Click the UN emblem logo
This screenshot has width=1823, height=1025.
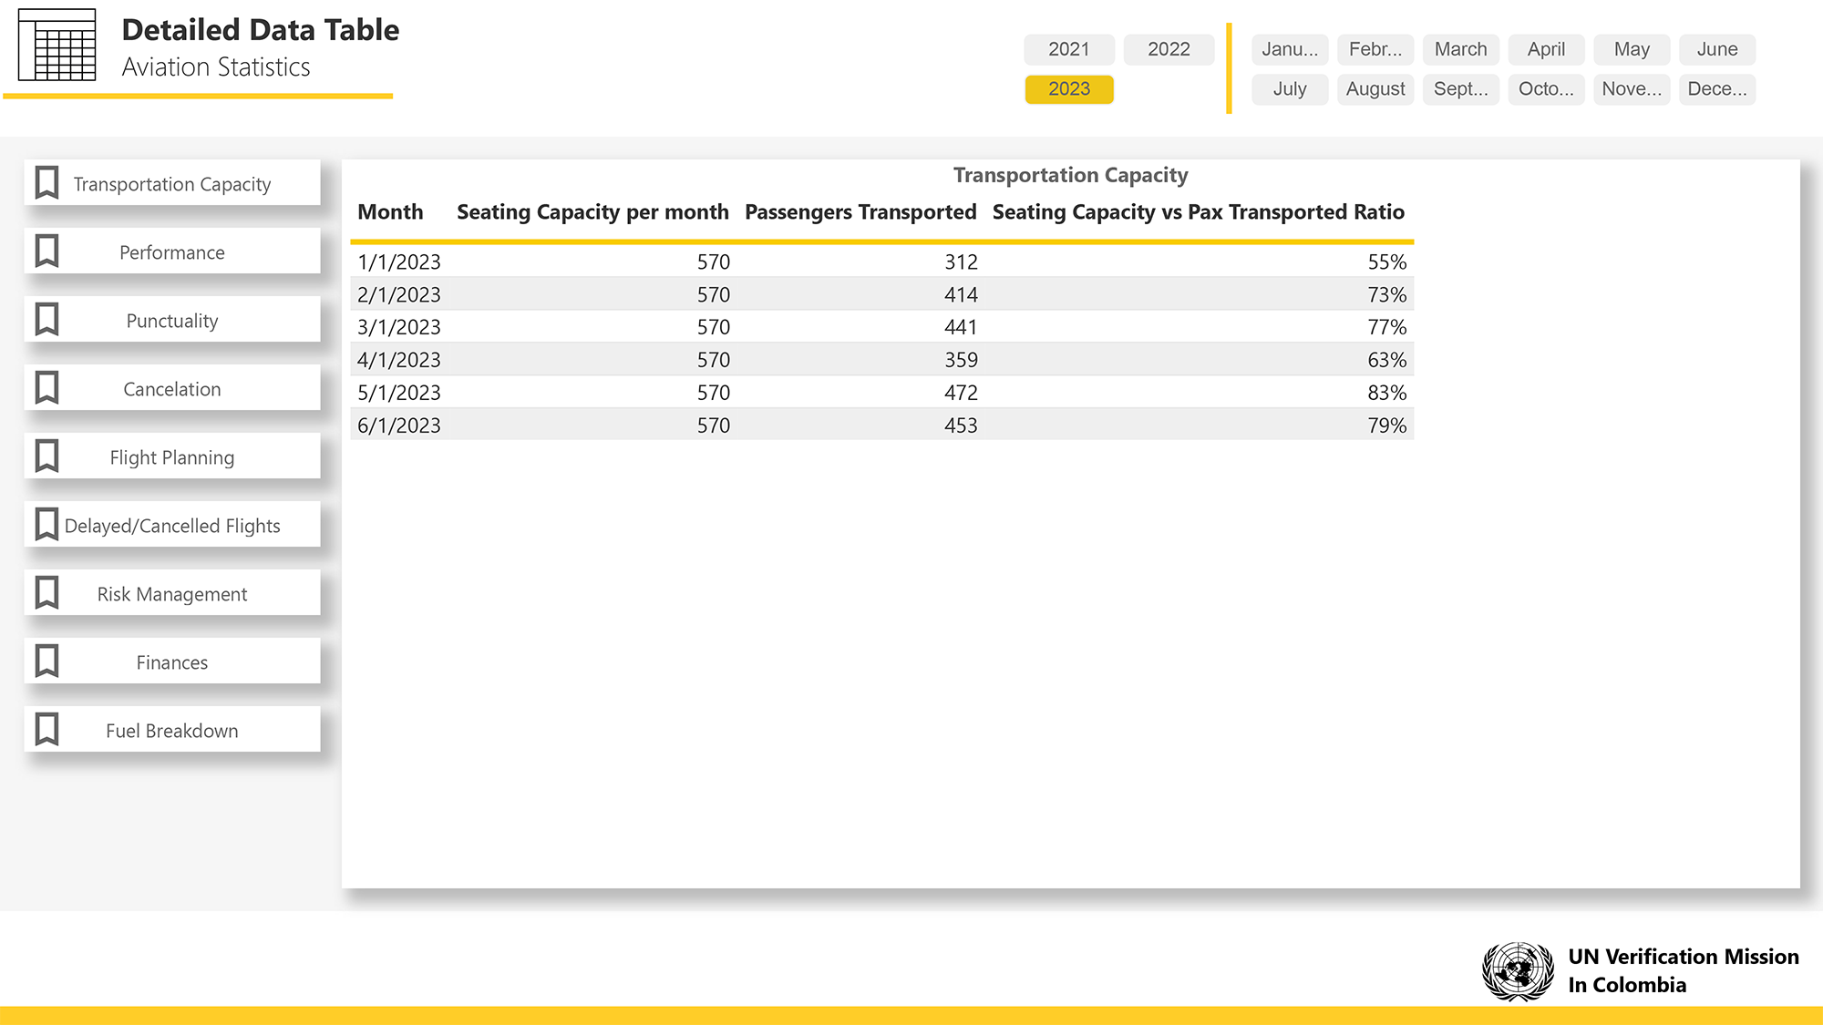click(1518, 971)
